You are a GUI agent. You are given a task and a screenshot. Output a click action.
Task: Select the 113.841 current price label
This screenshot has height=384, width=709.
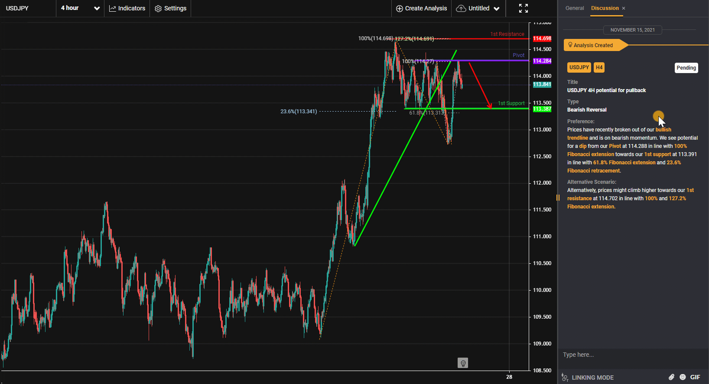tap(542, 84)
